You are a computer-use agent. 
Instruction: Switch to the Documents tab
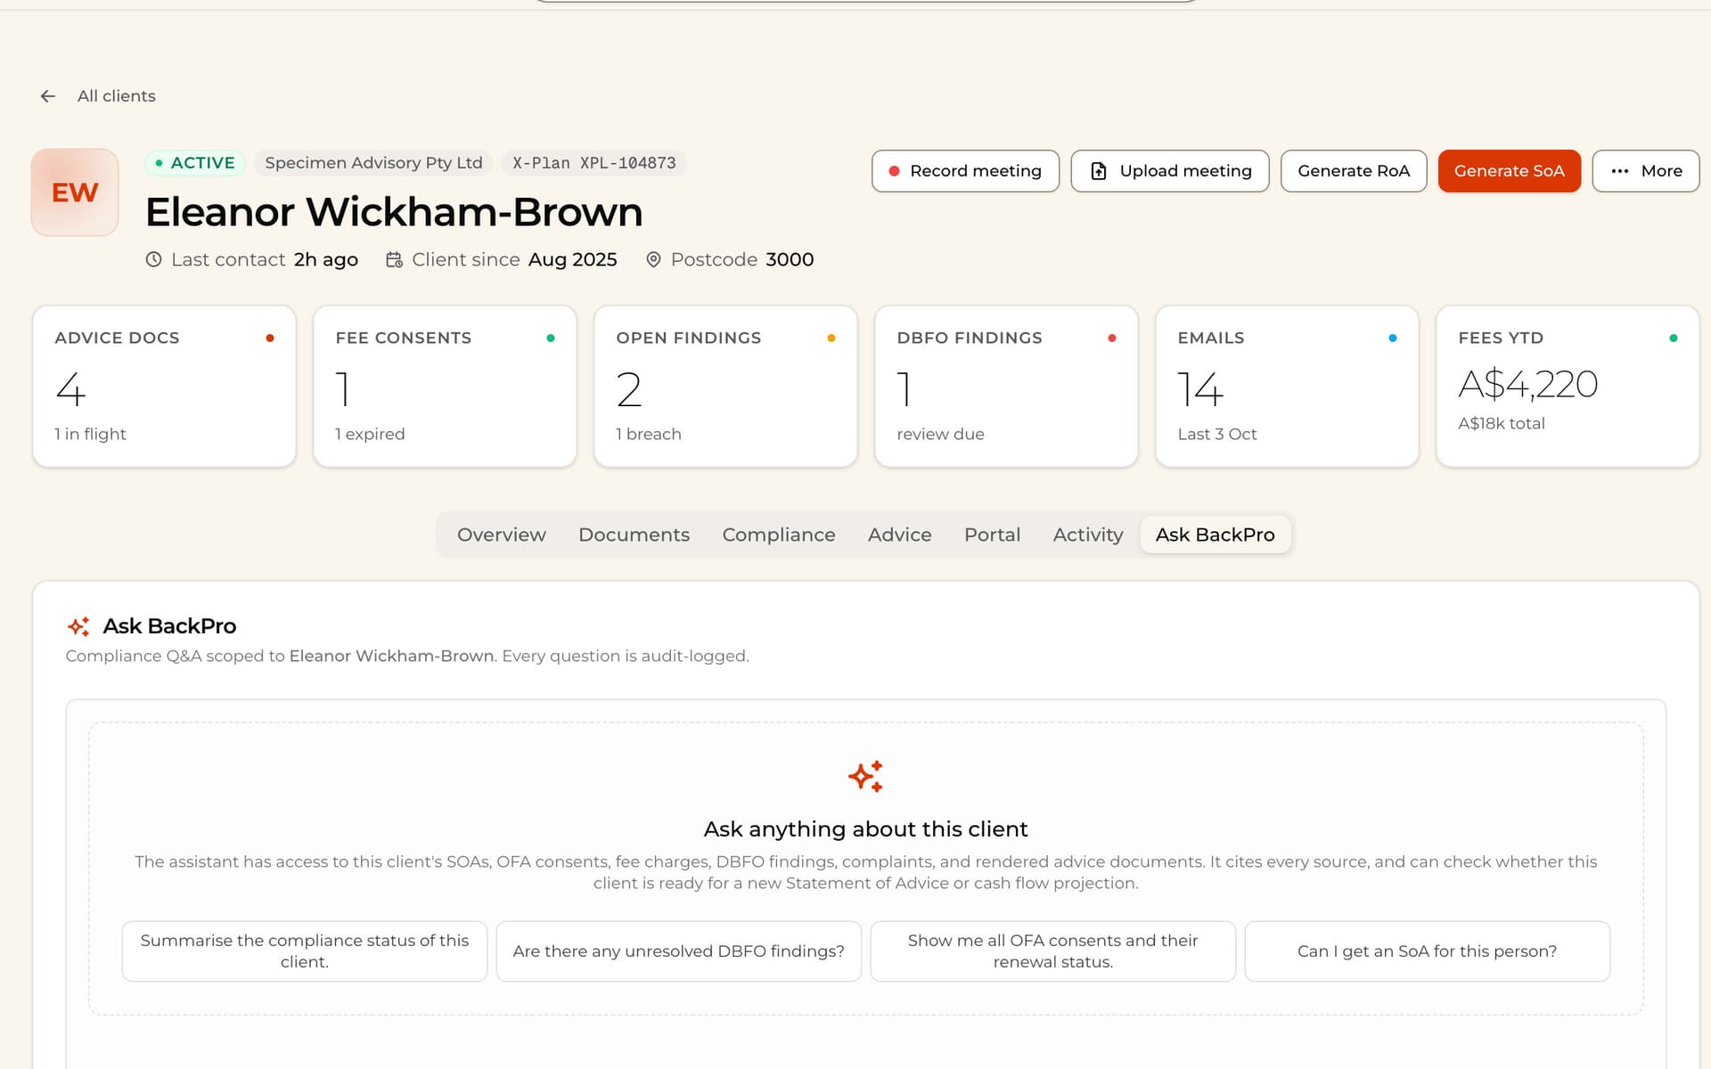click(634, 534)
